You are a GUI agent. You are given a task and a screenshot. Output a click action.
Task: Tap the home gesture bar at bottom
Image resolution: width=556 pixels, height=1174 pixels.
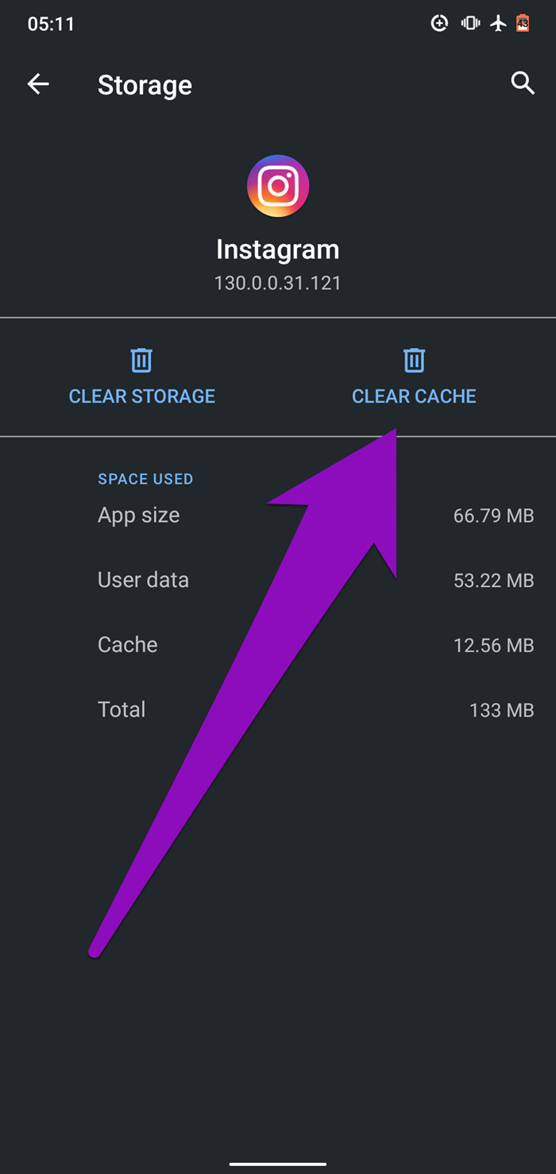point(278,1164)
